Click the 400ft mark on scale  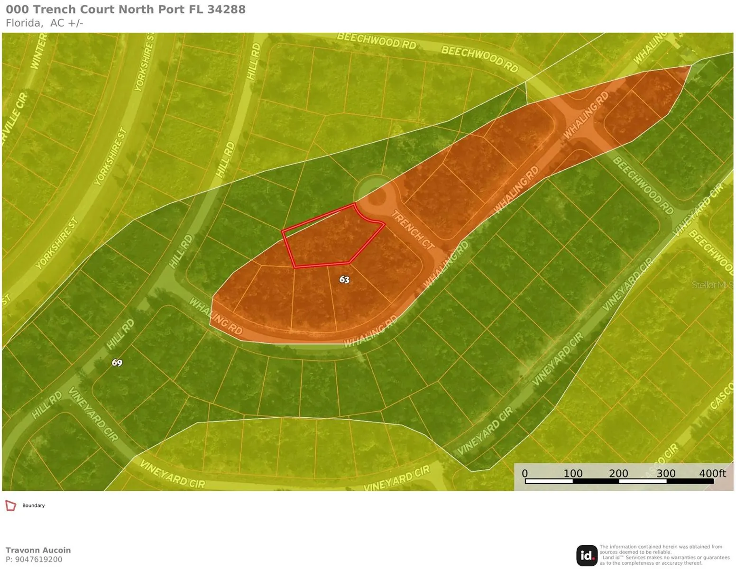[x=712, y=473]
